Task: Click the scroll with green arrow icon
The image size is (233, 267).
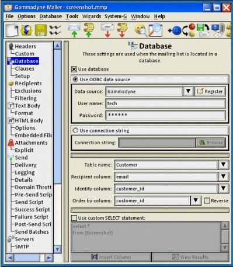Action: point(89,30)
